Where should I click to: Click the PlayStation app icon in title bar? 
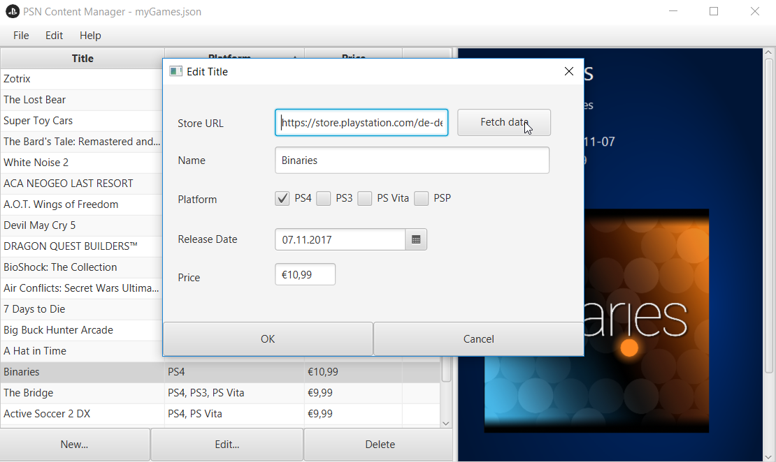(x=12, y=11)
